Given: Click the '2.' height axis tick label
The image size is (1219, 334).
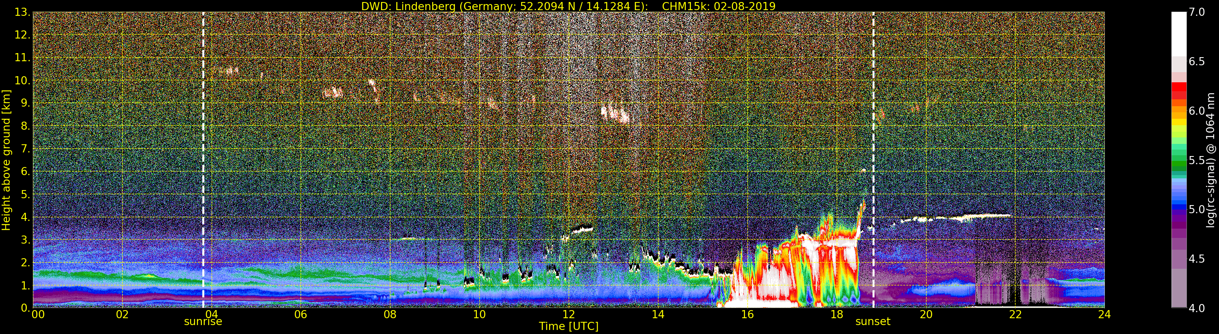Looking at the screenshot, I should tap(25, 262).
